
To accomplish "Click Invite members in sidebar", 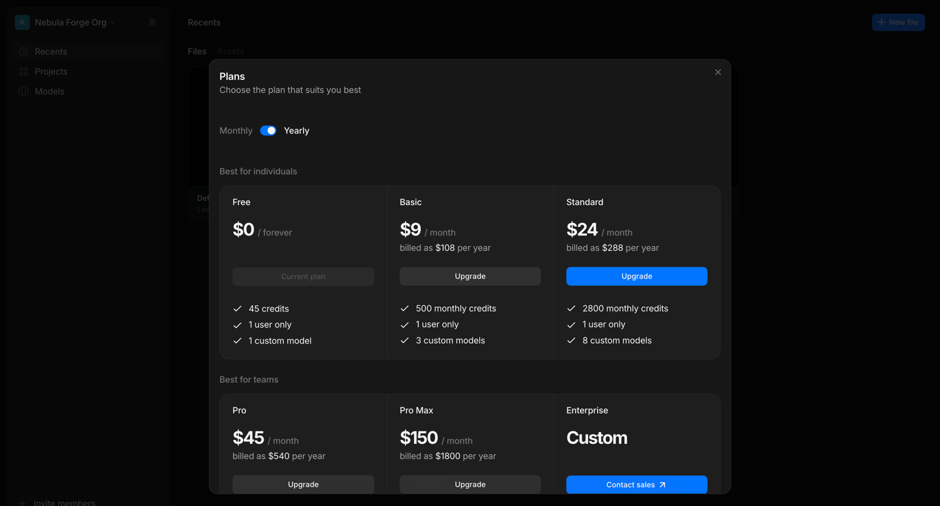I will pyautogui.click(x=57, y=502).
